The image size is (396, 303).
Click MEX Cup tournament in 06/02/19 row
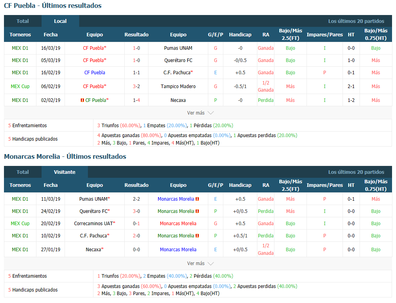(20, 87)
